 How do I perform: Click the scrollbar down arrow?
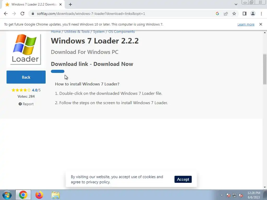pos(265,187)
